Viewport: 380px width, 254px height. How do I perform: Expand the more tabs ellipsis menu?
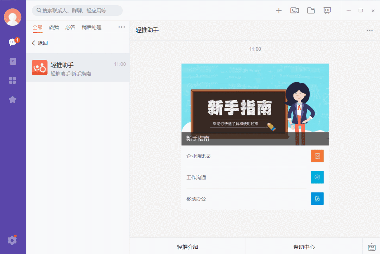click(x=121, y=27)
